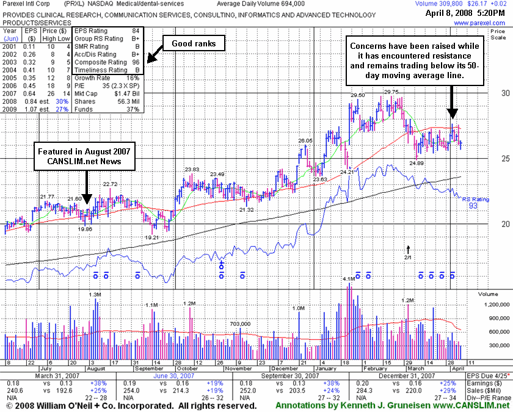The width and height of the screenshot is (513, 412).
Task: Click the November month axis label
Action: tap(238, 369)
